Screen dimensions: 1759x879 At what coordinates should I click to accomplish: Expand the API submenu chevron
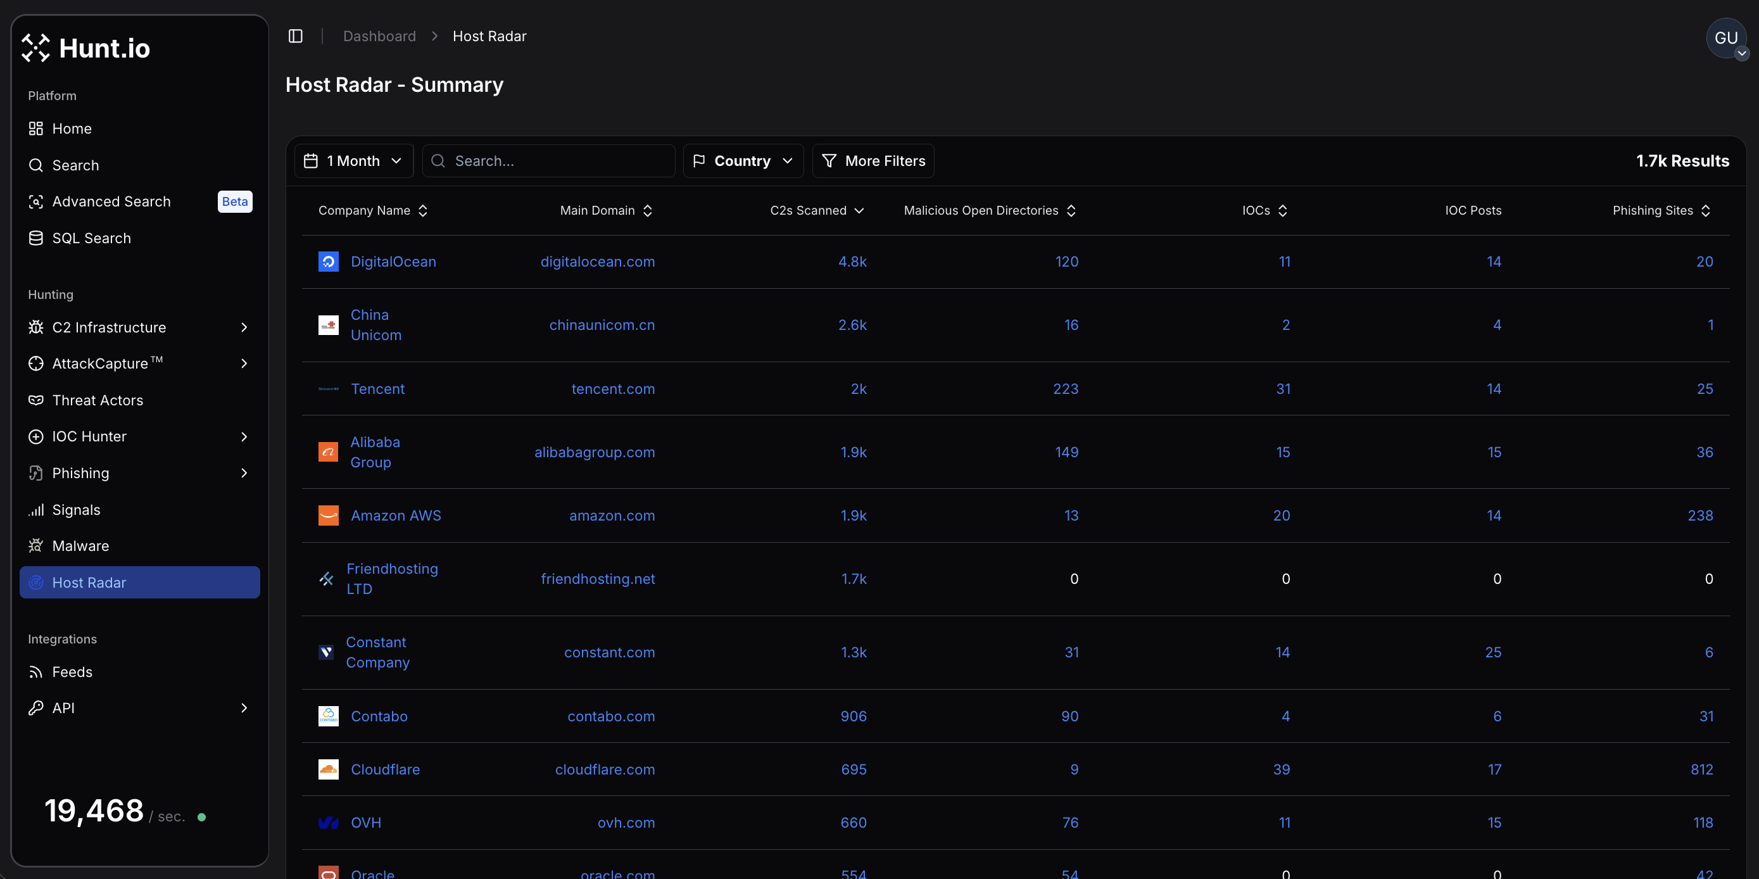[244, 708]
